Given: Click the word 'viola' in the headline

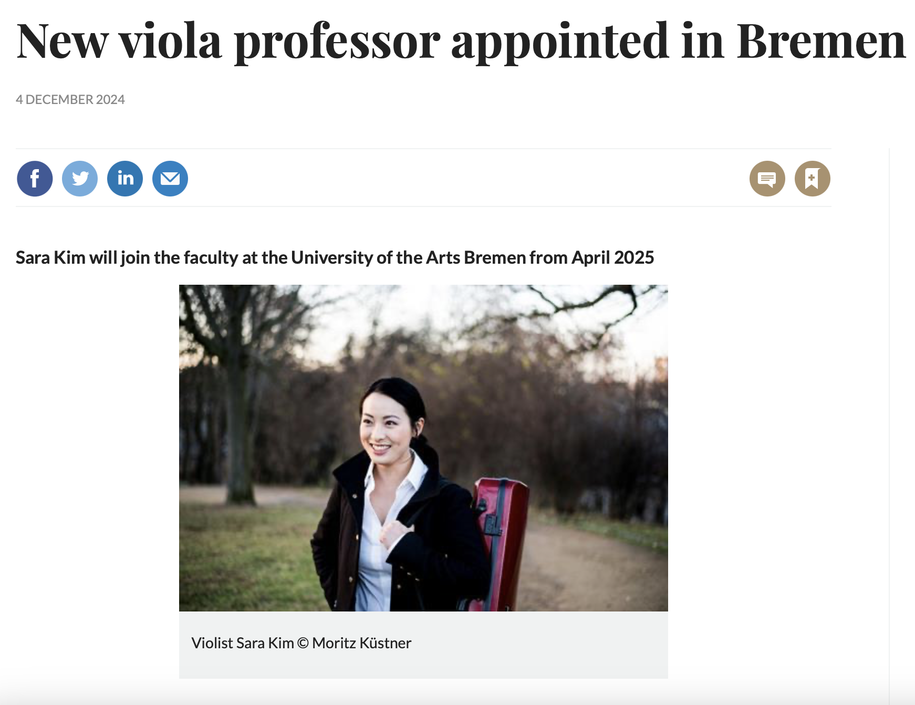Looking at the screenshot, I should (170, 41).
